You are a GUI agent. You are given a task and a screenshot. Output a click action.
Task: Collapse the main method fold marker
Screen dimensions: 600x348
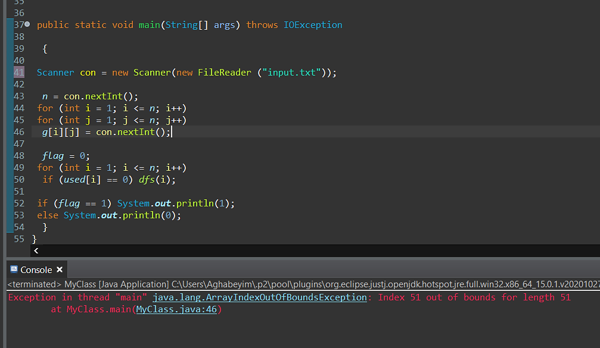(27, 24)
